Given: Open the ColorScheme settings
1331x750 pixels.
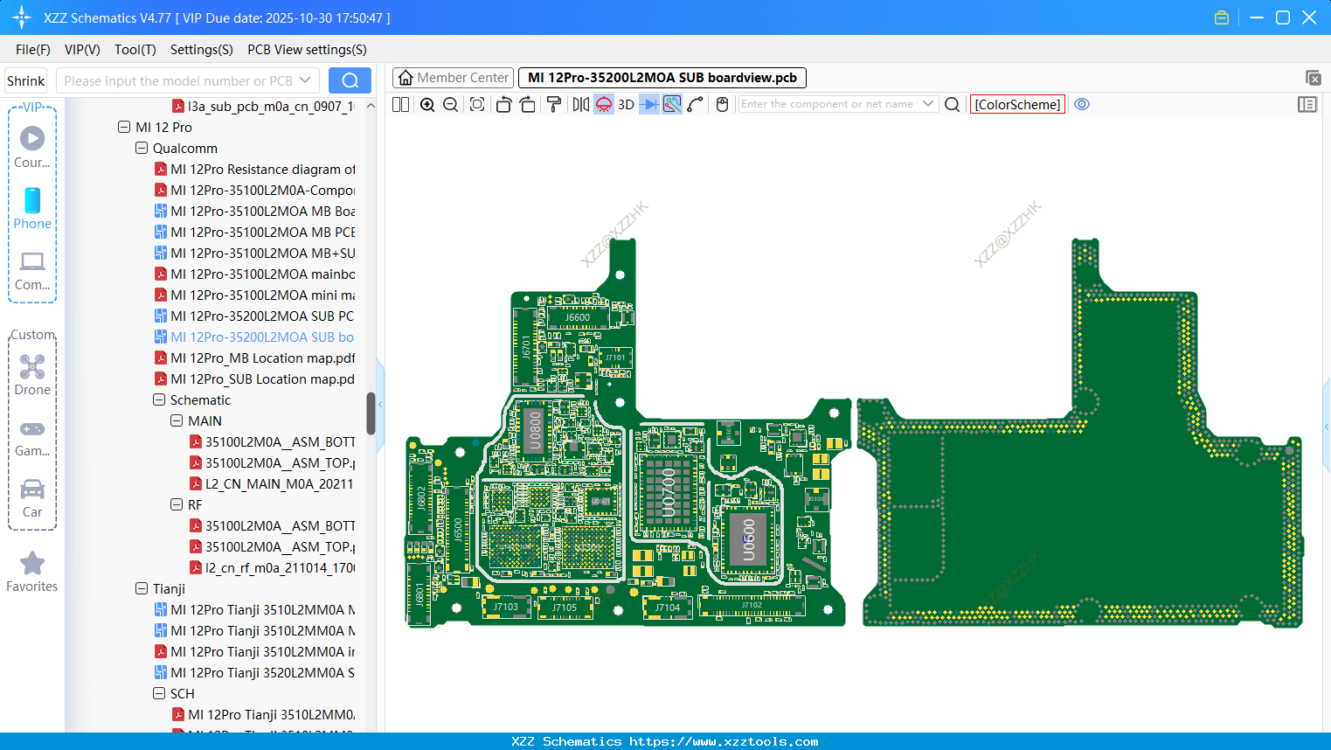Looking at the screenshot, I should [1017, 104].
